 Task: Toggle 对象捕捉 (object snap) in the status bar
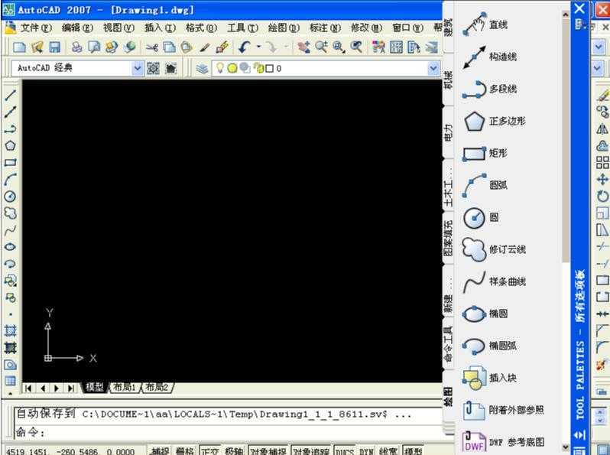tap(268, 450)
